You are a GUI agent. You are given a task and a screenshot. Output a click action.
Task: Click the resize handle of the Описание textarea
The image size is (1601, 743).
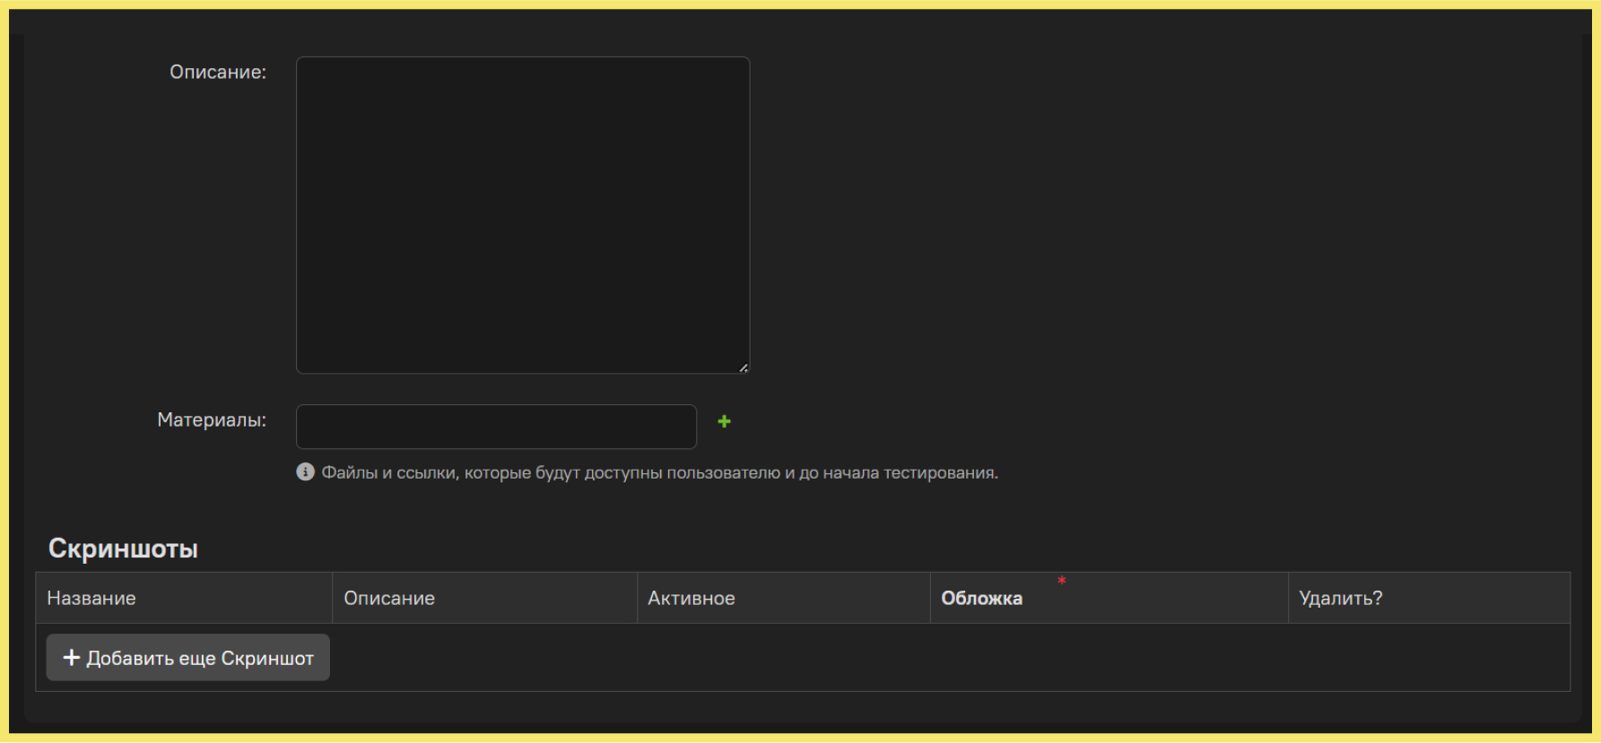pyautogui.click(x=744, y=367)
